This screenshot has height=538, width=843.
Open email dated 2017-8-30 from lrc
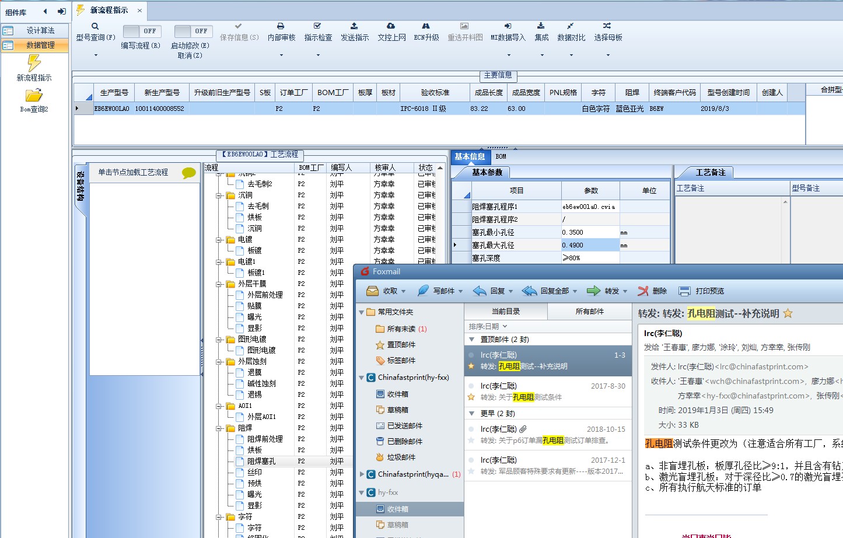pyautogui.click(x=548, y=392)
